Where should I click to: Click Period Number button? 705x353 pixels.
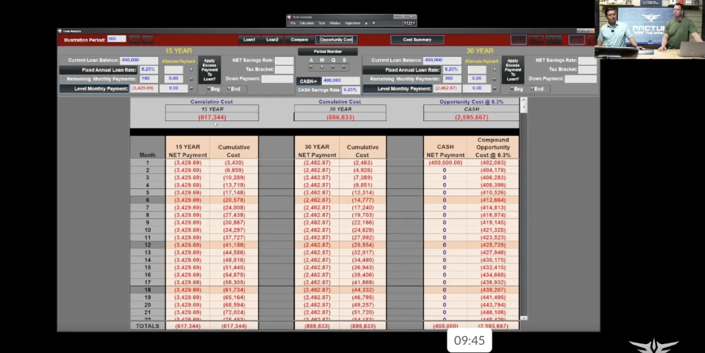pyautogui.click(x=328, y=52)
